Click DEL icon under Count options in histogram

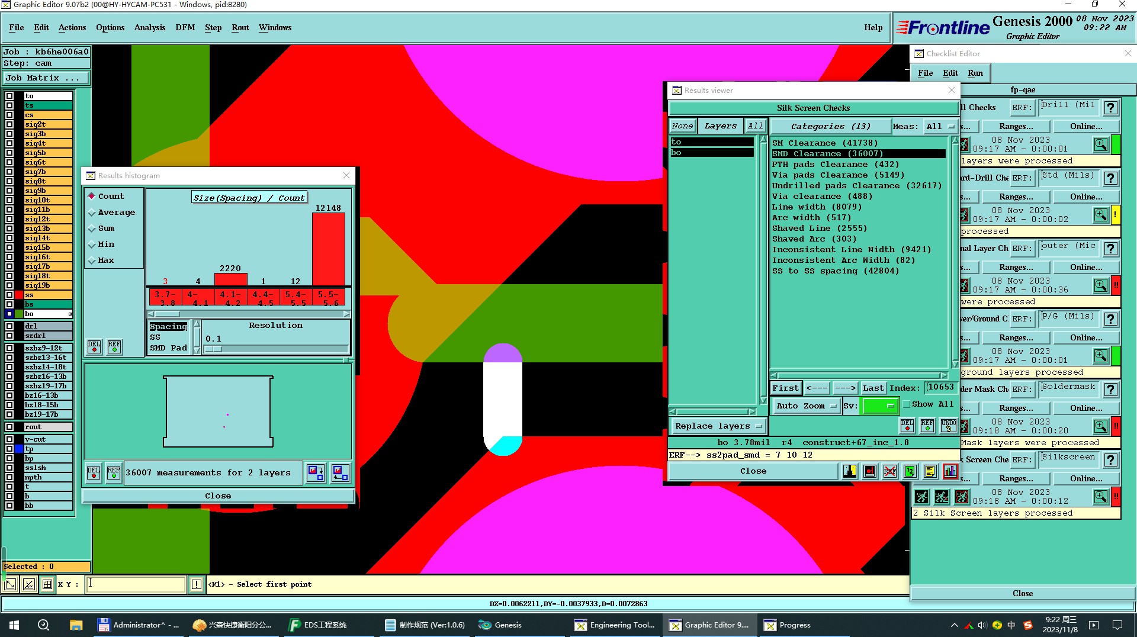[94, 347]
